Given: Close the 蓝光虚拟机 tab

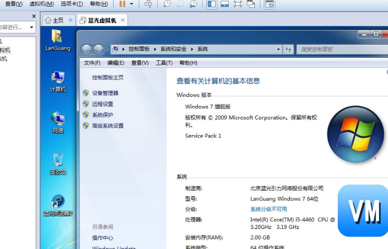Looking at the screenshot, I should pos(123,20).
